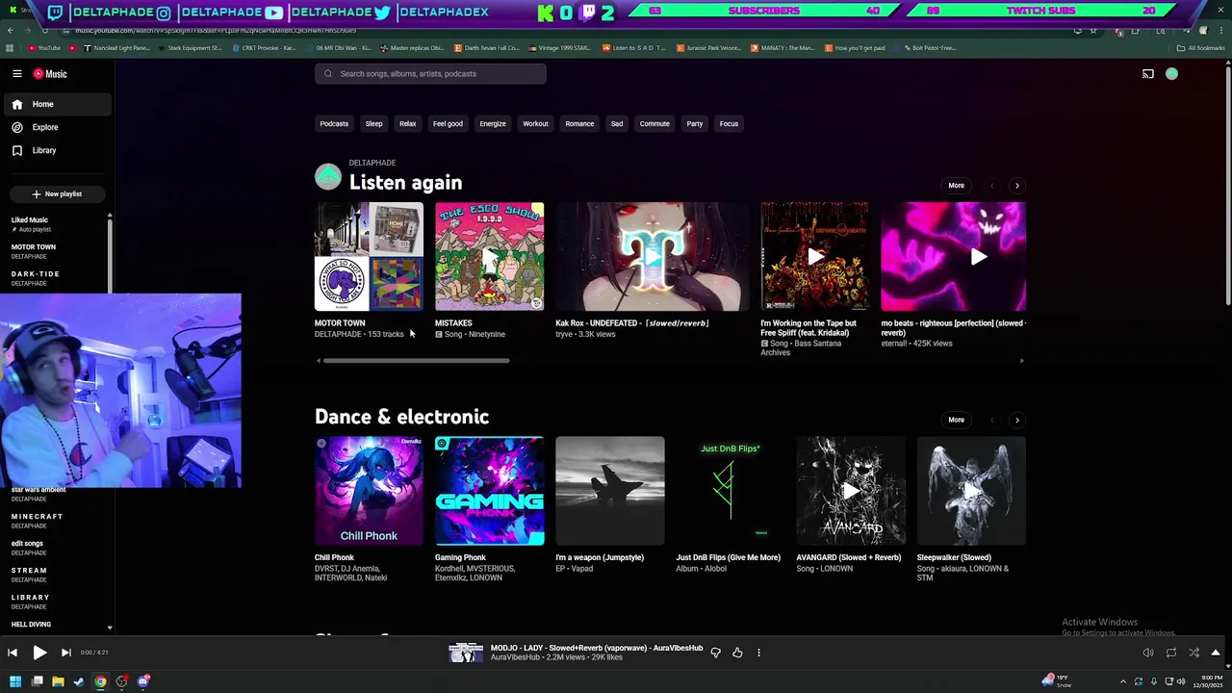1232x693 pixels.
Task: Select the Romance mood chip
Action: click(x=579, y=123)
